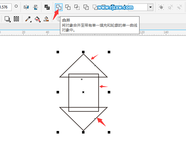Screen dimensions: 186x147
Task: Click the Intersect shaping icon
Action: click(77, 7)
